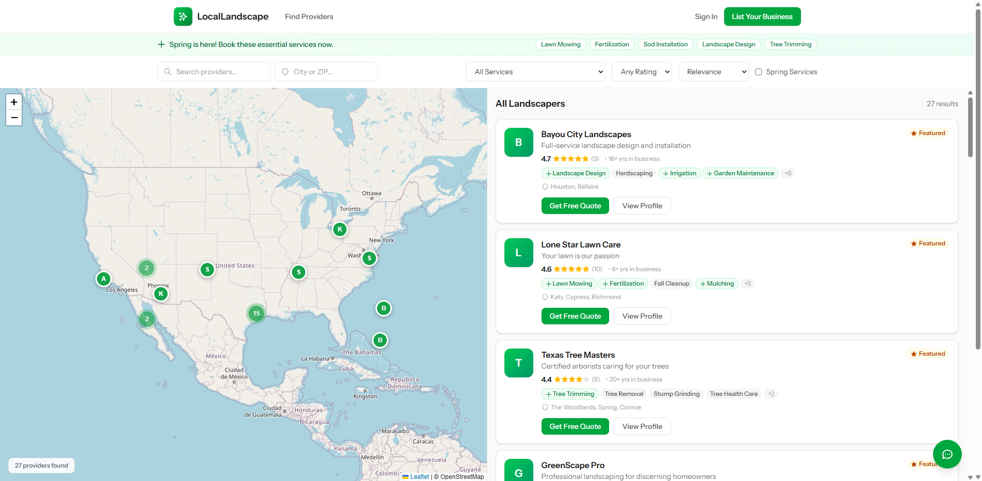Screen dimensions: 982x481
Task: Click the City or ZIP input field
Action: pyautogui.click(x=326, y=72)
